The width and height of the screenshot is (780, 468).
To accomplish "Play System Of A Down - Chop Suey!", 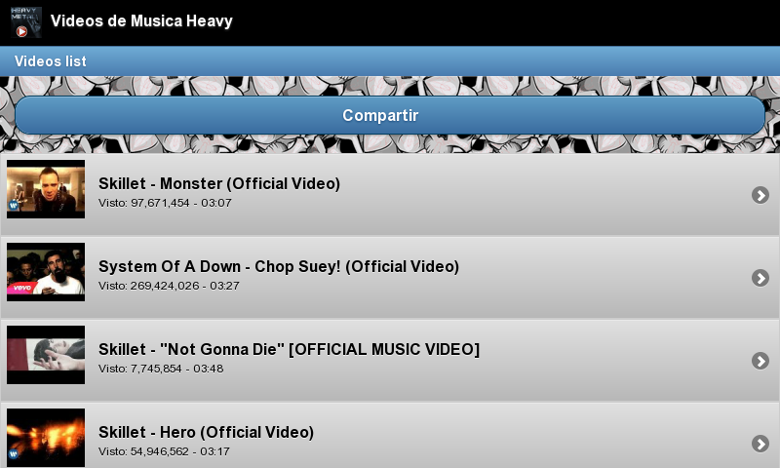I will tap(279, 266).
